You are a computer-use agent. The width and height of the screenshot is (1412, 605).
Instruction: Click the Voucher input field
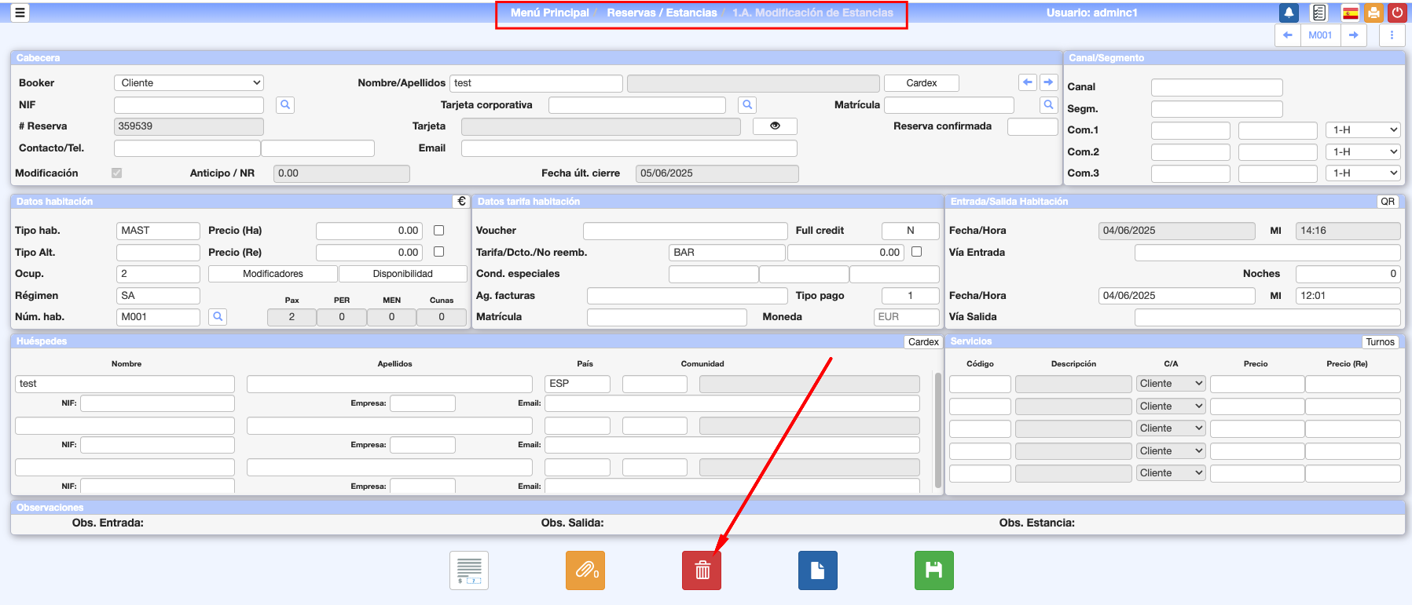(684, 231)
